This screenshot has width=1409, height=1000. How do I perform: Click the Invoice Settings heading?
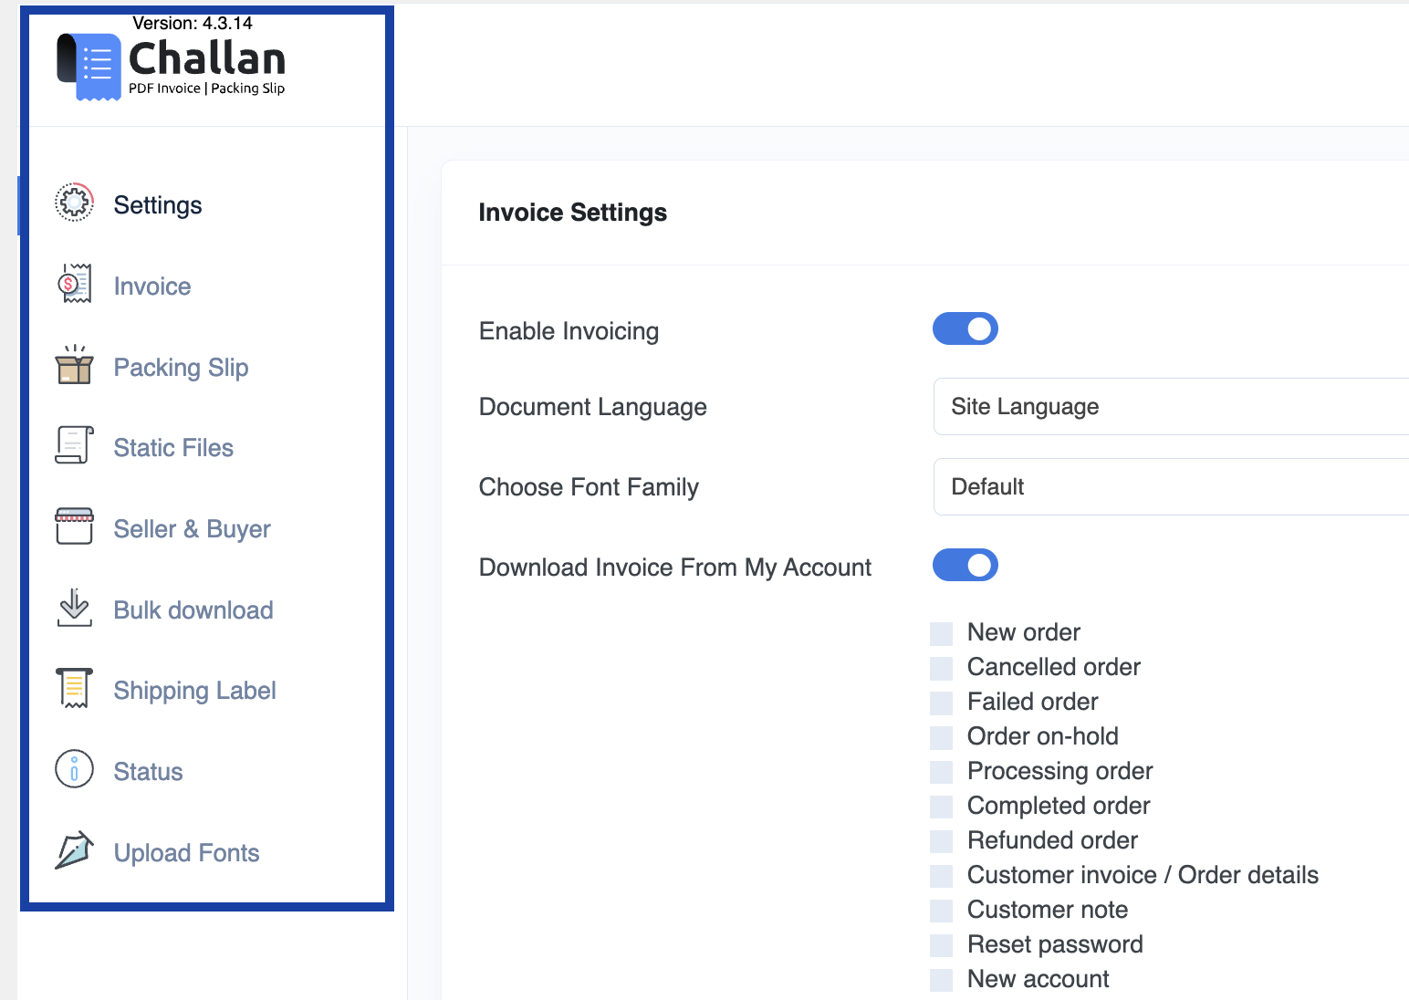point(572,213)
